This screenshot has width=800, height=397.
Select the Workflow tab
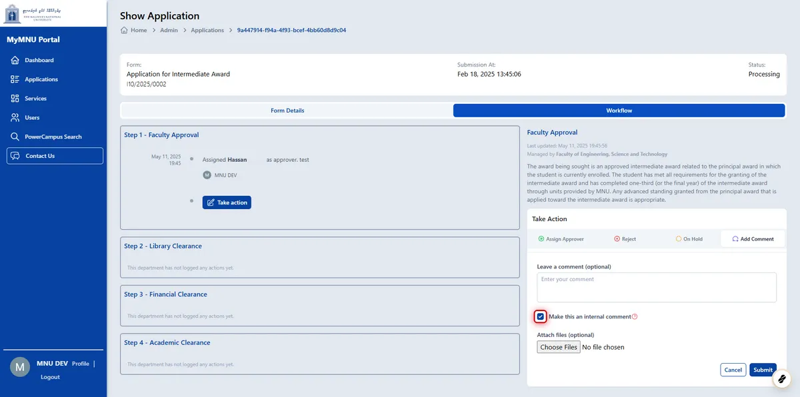point(619,111)
